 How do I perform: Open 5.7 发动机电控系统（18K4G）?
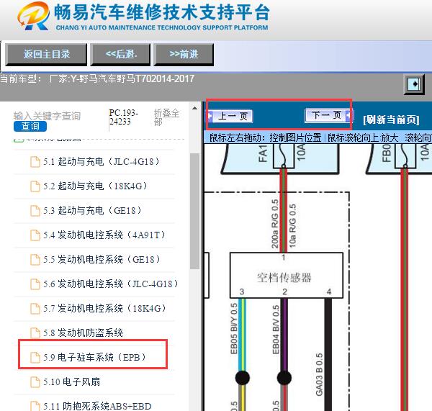click(104, 308)
